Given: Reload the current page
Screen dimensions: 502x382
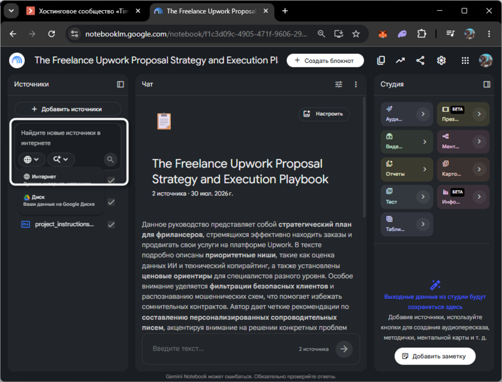Looking at the screenshot, I should (51, 34).
